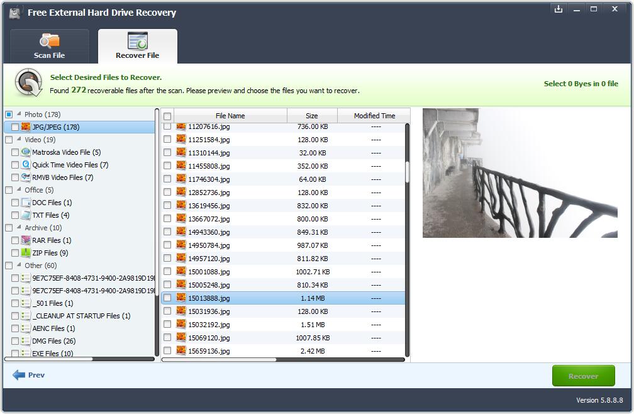Sort by File Name column header

click(230, 116)
